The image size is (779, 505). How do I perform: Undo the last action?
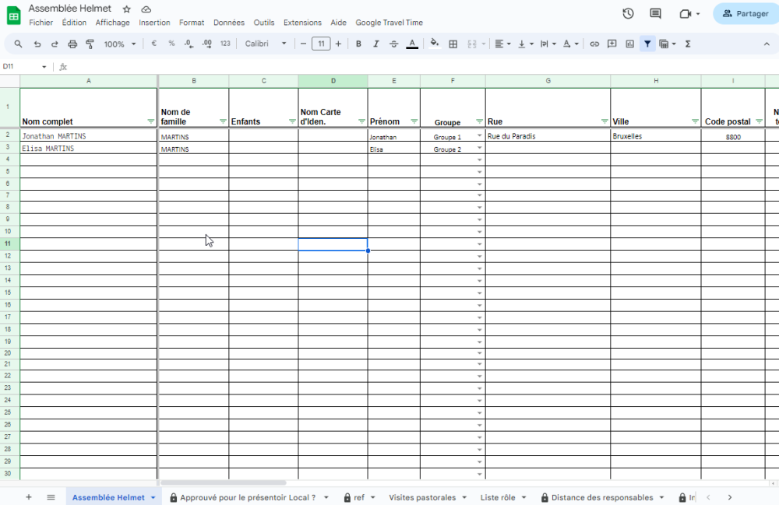[x=37, y=44]
